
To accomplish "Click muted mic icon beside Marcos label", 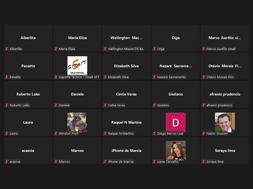I will click(56, 162).
